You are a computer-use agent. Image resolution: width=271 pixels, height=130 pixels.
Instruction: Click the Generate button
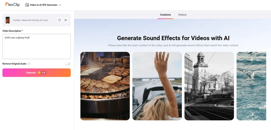36,72
